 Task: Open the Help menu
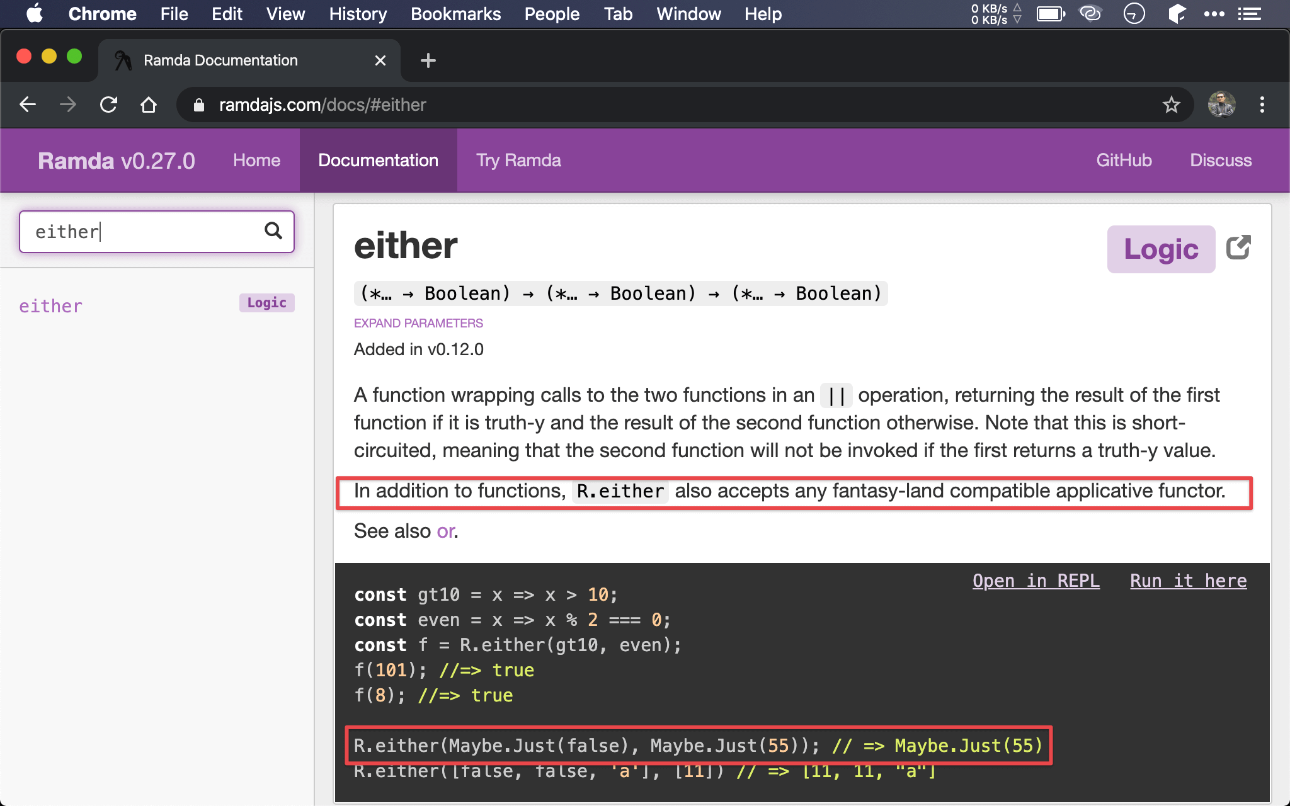tap(763, 14)
